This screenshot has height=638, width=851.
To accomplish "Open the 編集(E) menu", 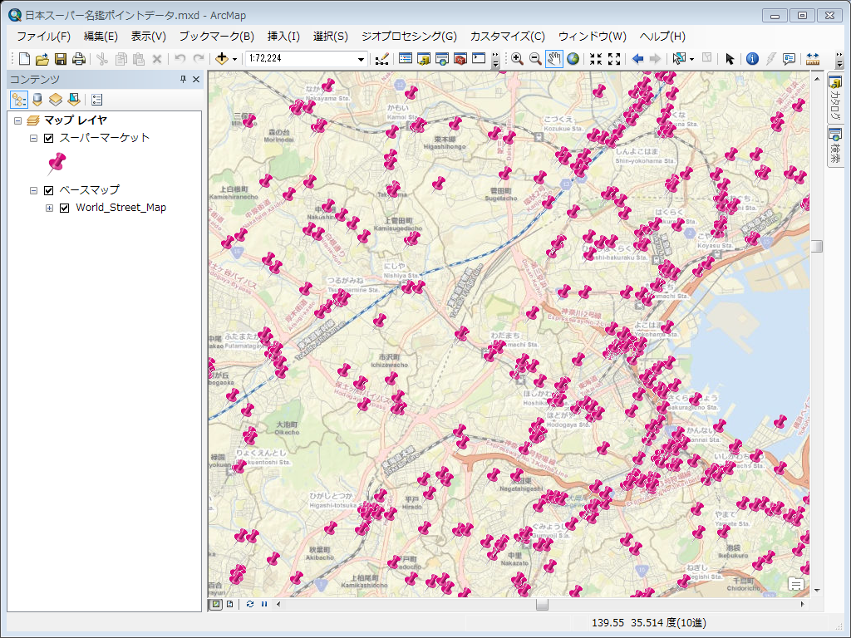I will pos(101,37).
